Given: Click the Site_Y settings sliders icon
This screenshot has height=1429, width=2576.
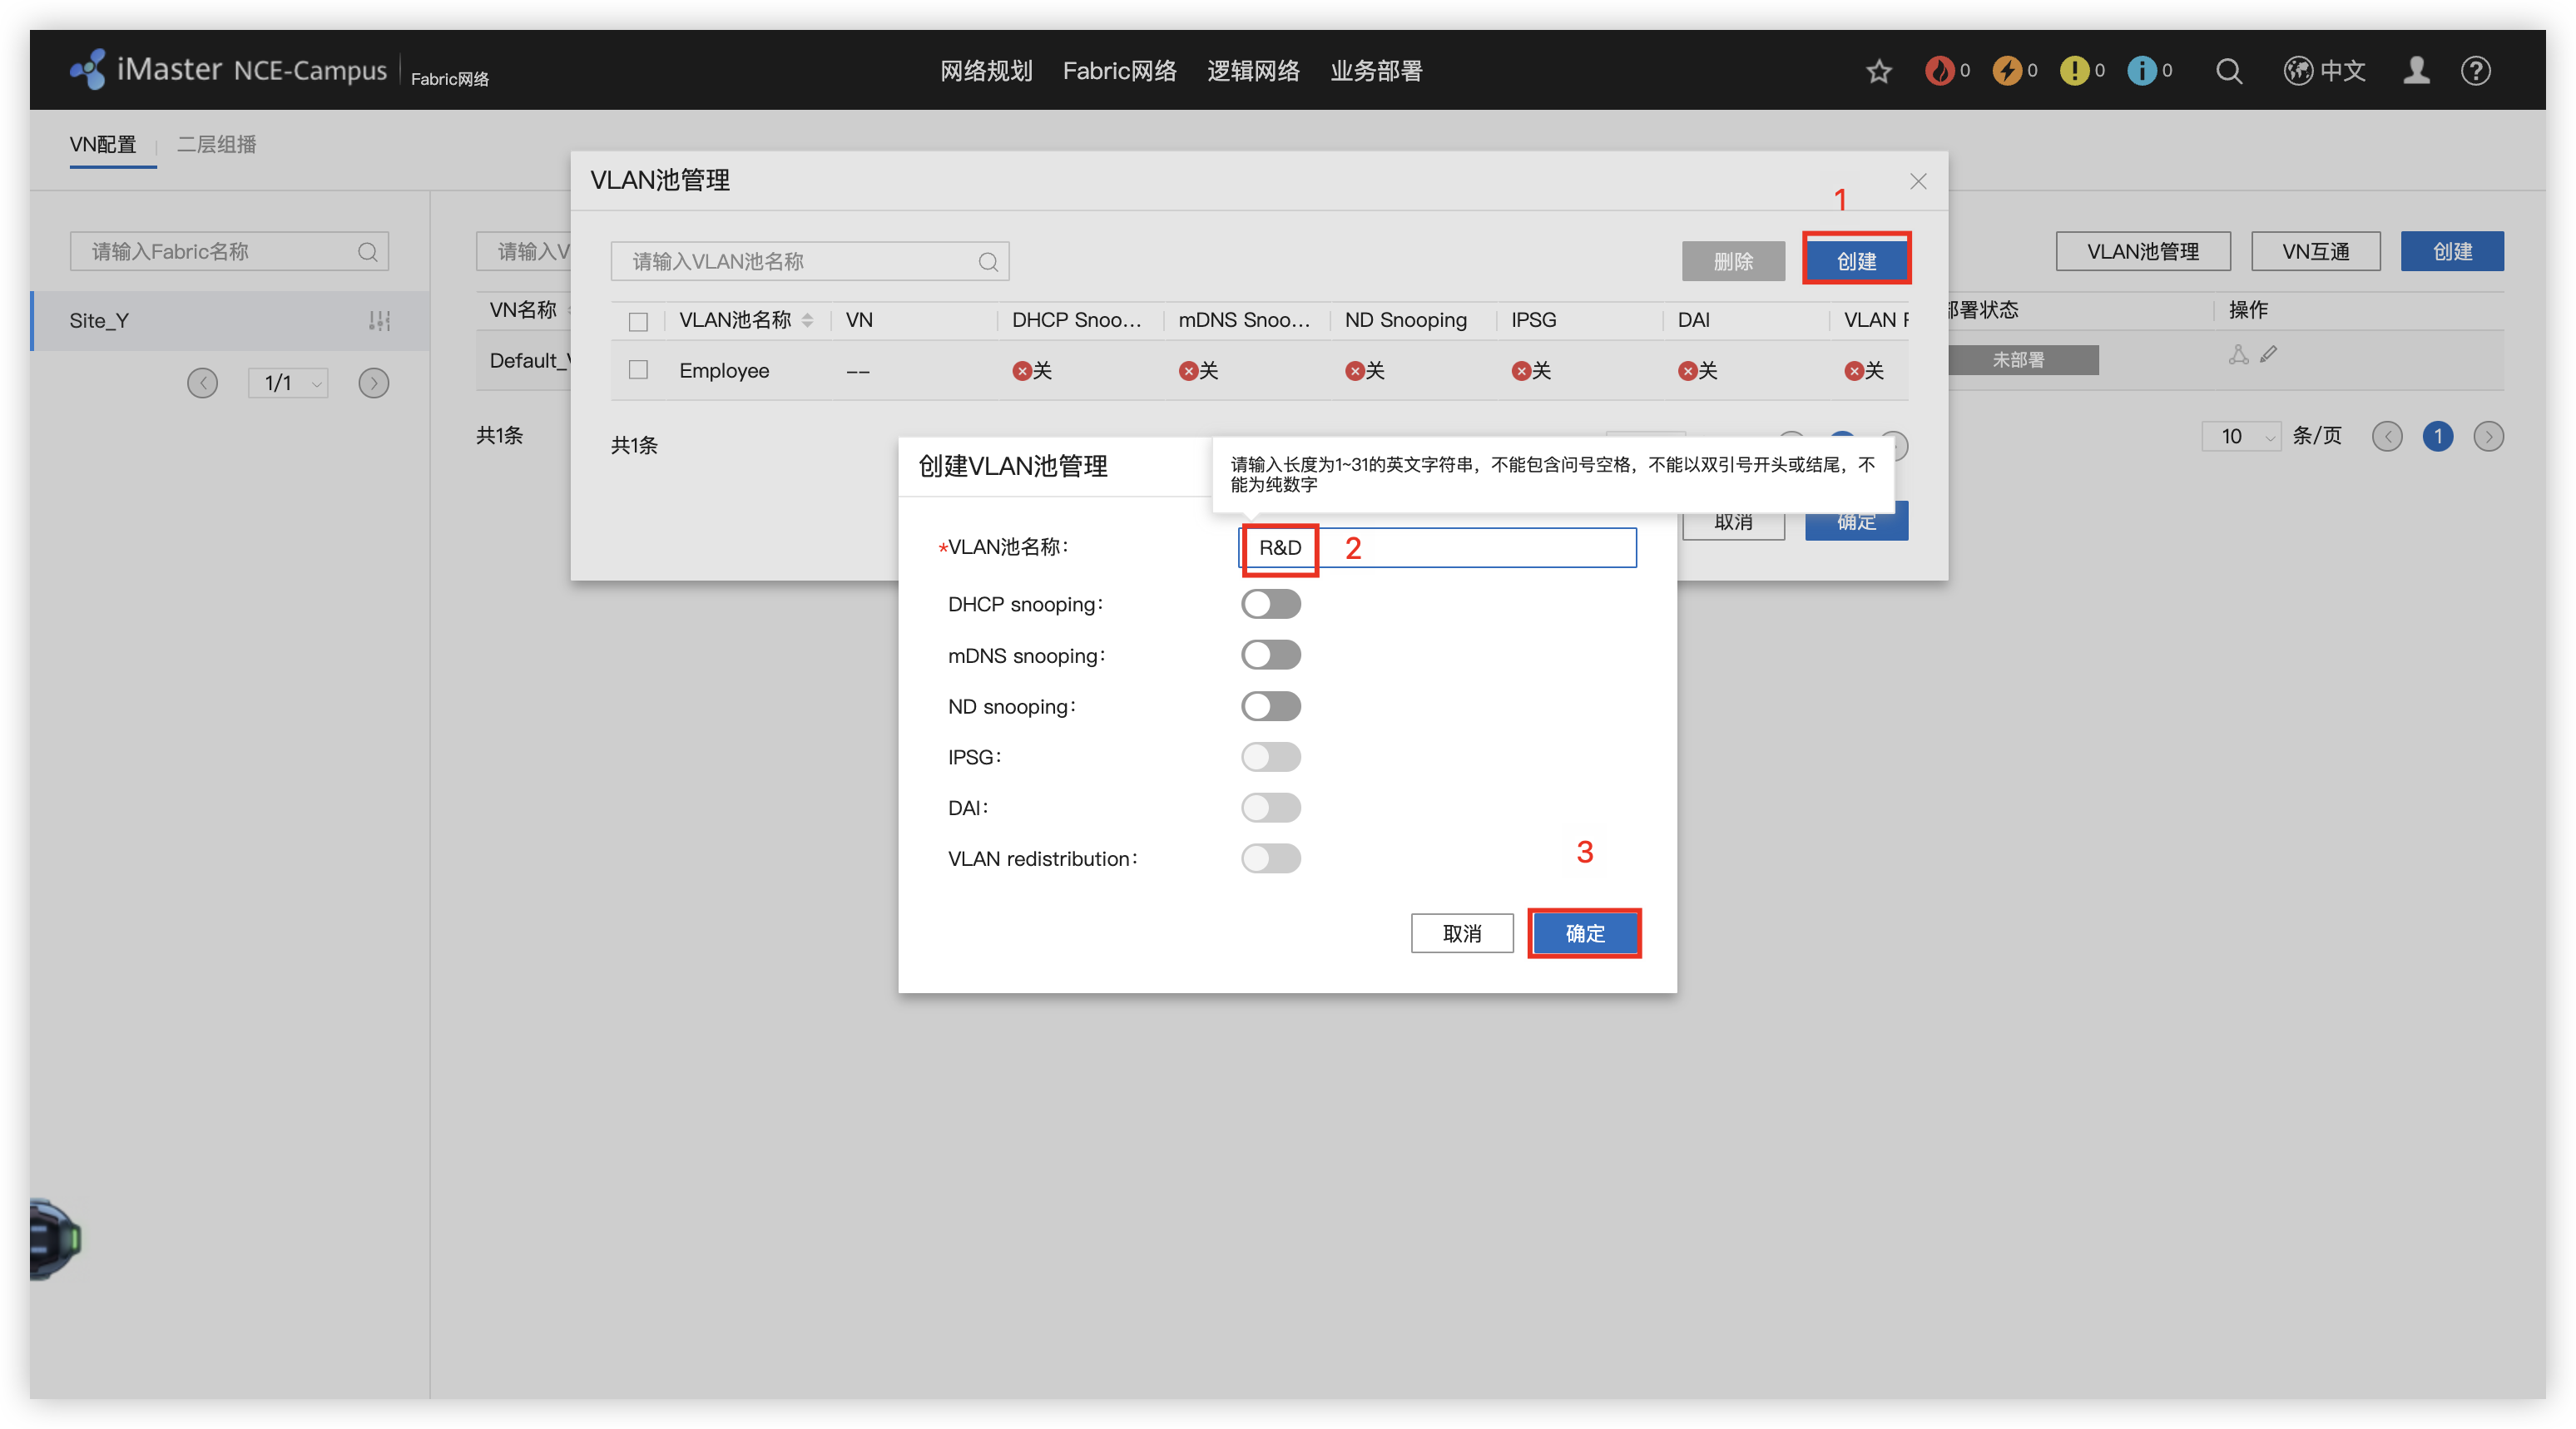Looking at the screenshot, I should [379, 321].
